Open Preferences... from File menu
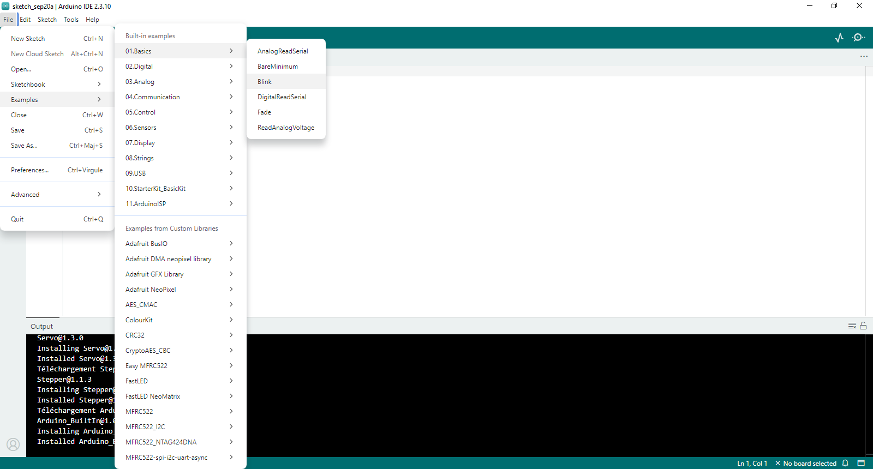873x469 pixels. click(57, 170)
